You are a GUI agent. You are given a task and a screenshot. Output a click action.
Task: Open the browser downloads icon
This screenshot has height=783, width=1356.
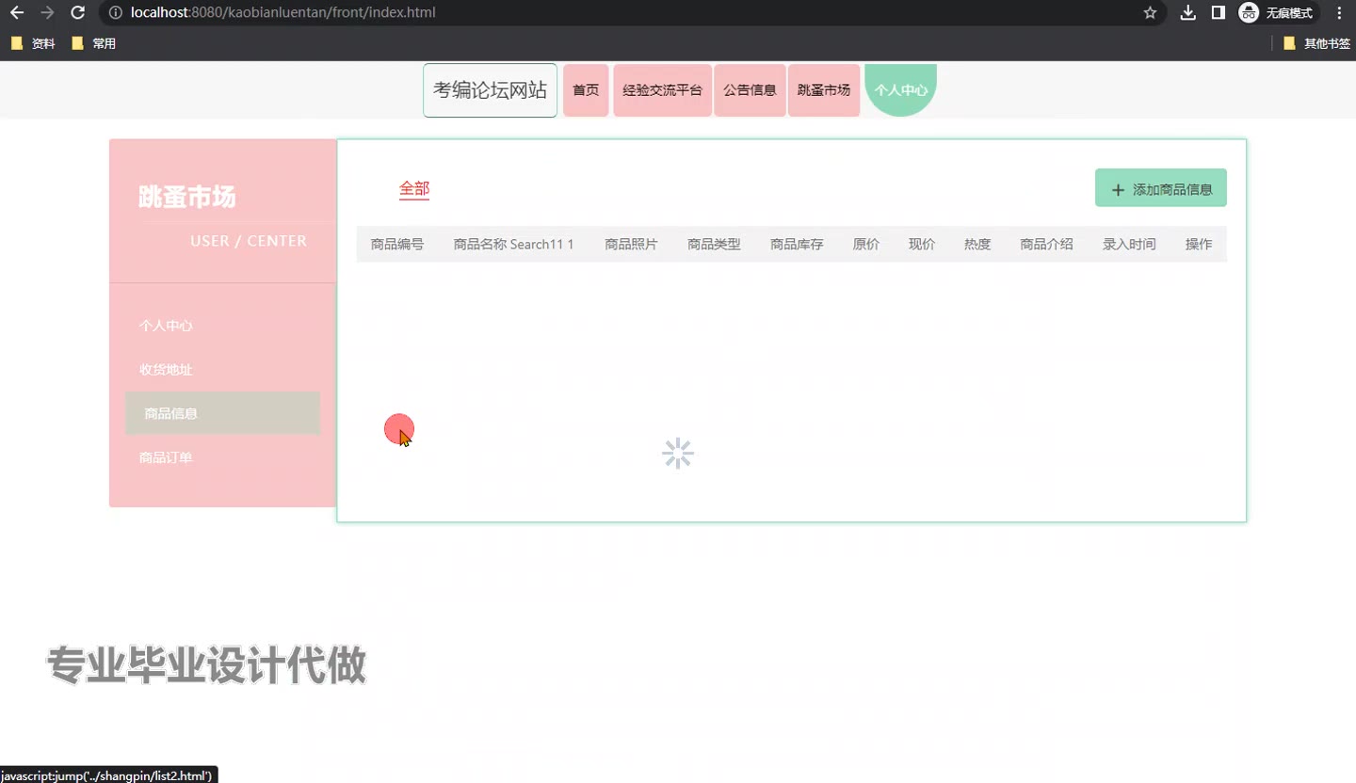(x=1188, y=13)
